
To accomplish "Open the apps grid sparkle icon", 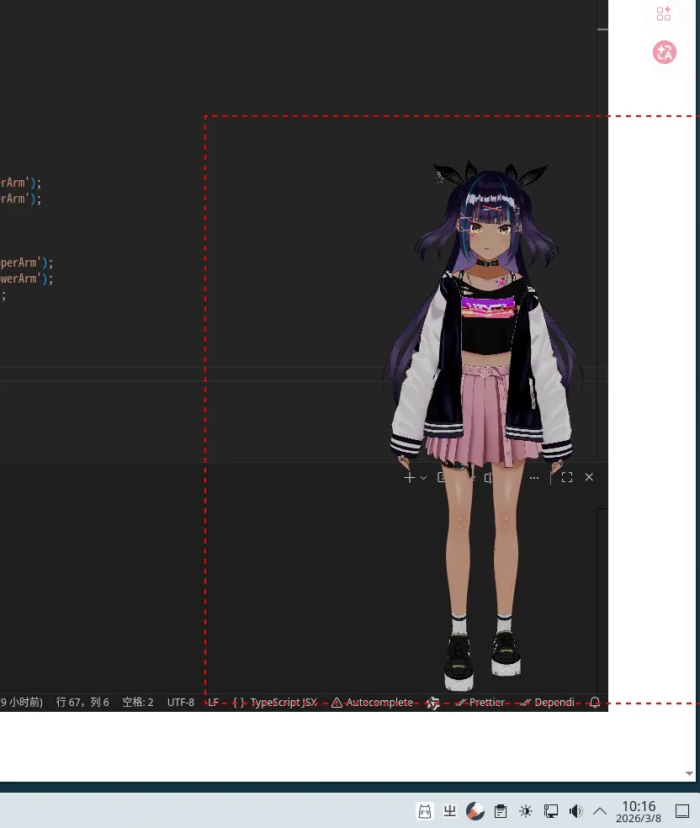I will (x=664, y=13).
